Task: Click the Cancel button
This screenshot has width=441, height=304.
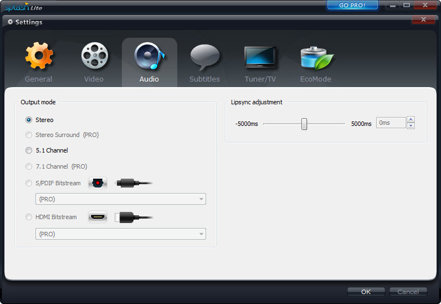Action: 408,292
